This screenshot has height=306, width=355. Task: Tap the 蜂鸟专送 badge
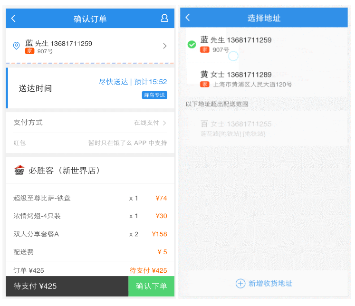pos(154,95)
